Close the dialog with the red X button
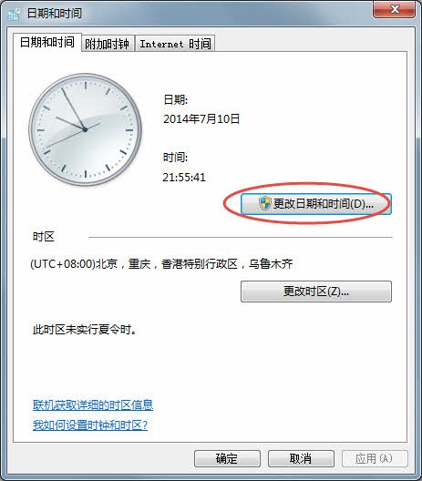The image size is (422, 481). click(394, 9)
